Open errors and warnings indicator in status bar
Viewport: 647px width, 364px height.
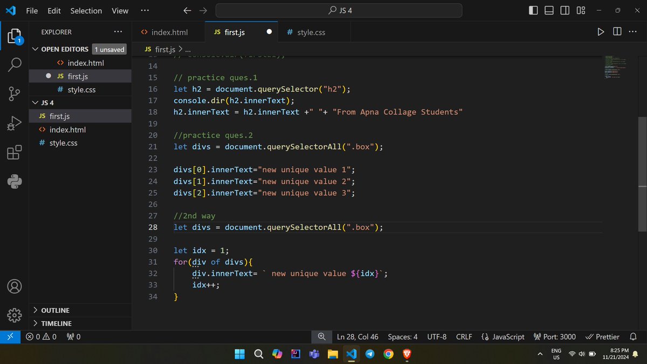coord(41,336)
